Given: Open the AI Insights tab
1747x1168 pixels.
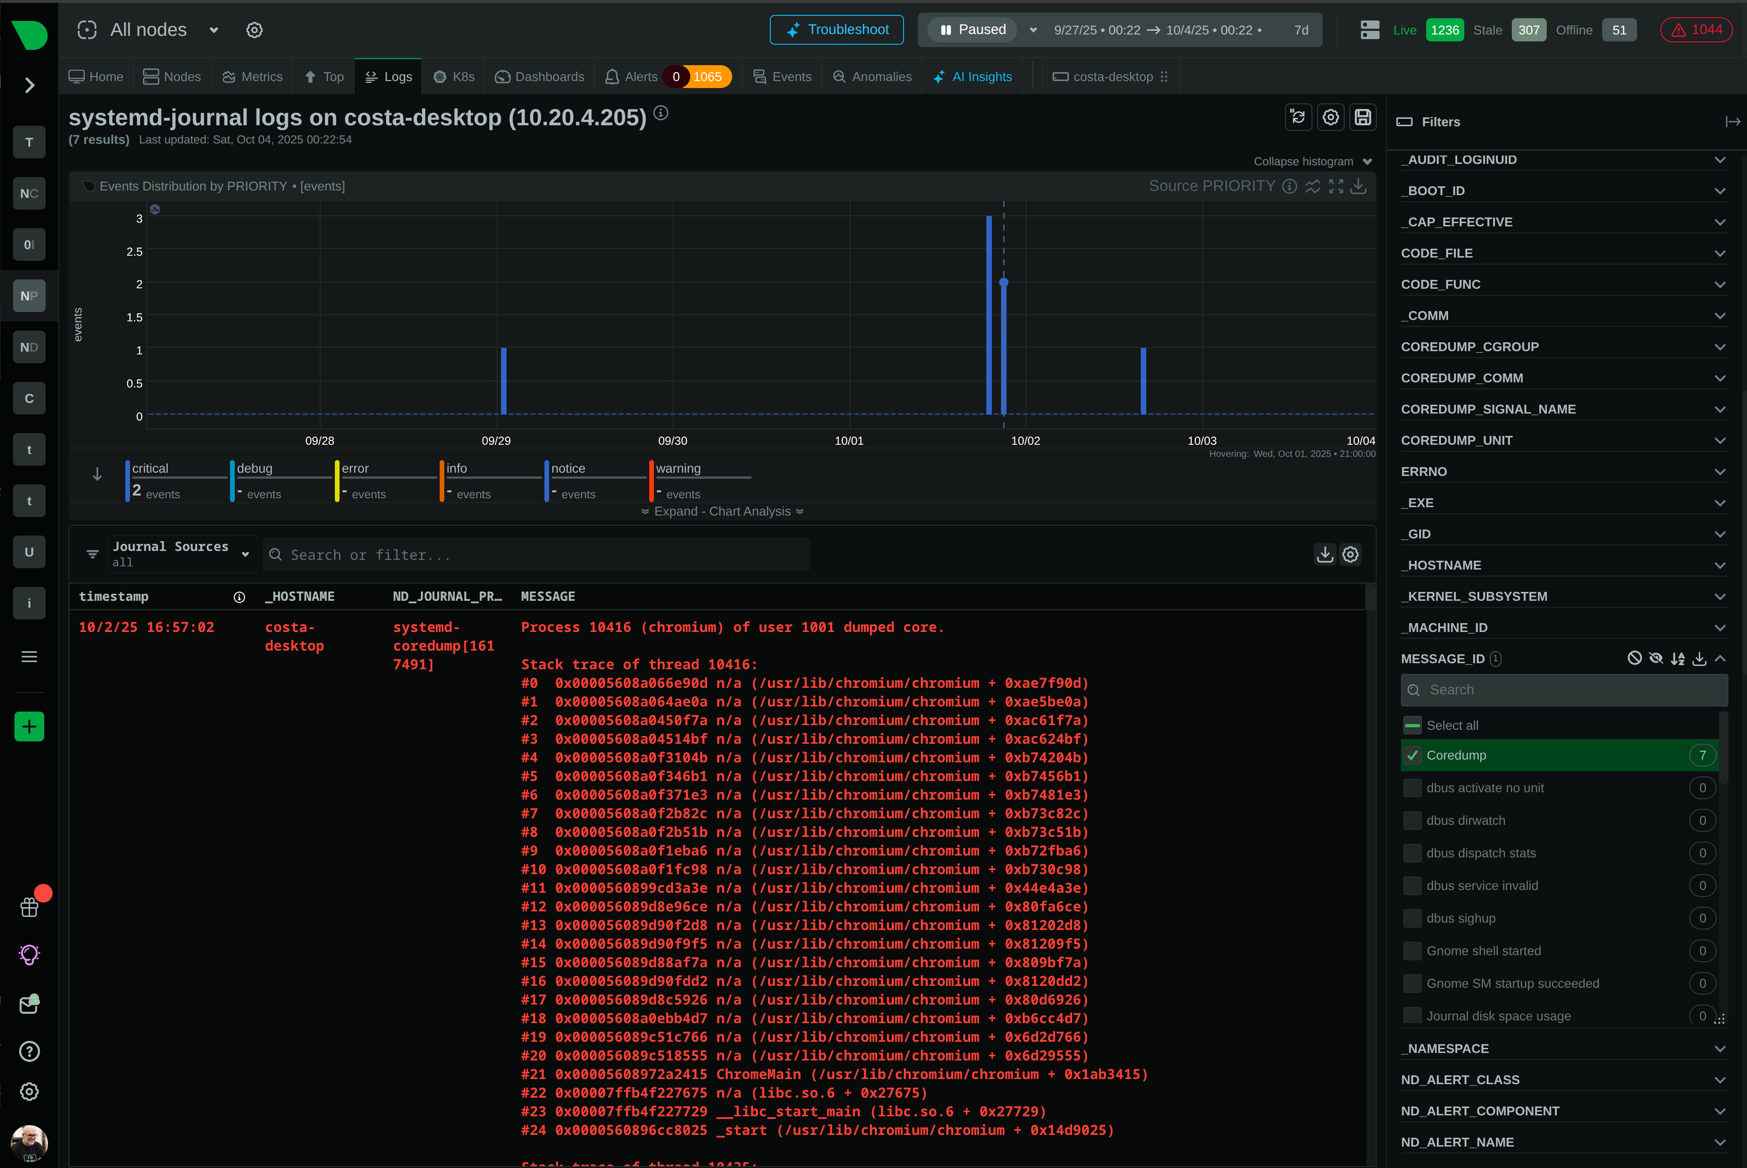Looking at the screenshot, I should tap(973, 76).
